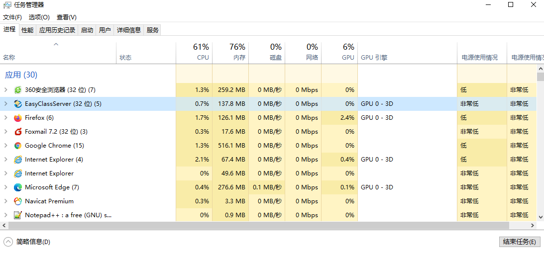Click the first 电源使用情况 column header
Viewport: 544px width, 253px height.
coord(482,53)
